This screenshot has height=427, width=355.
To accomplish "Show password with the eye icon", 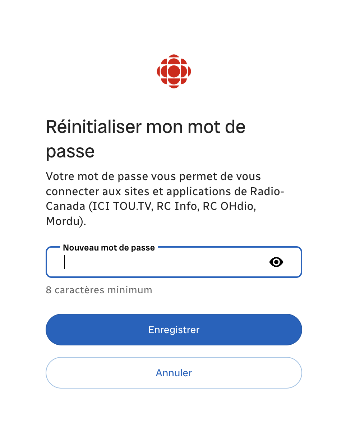I will pos(276,262).
